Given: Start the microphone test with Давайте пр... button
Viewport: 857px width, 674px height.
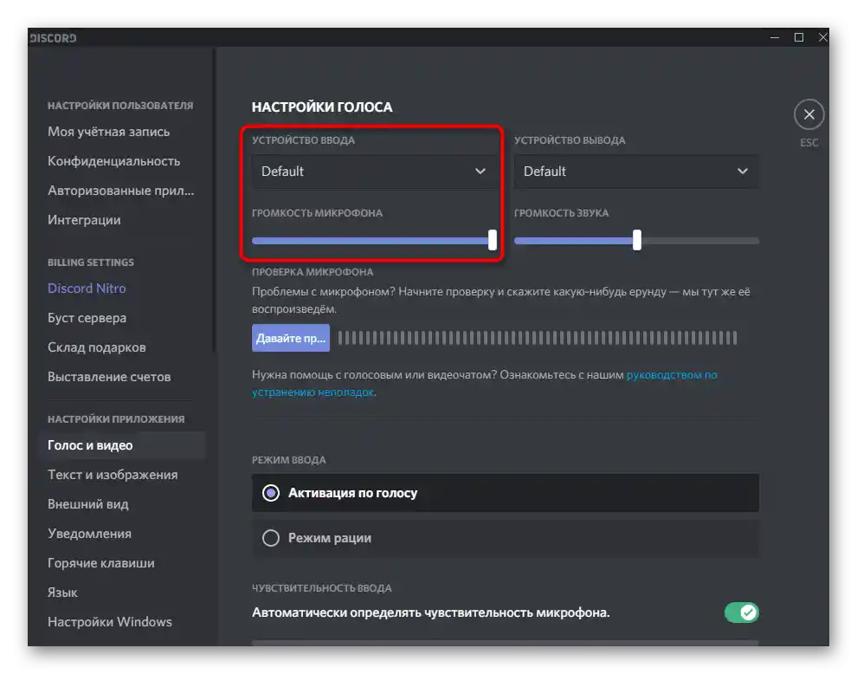Looking at the screenshot, I should [291, 338].
